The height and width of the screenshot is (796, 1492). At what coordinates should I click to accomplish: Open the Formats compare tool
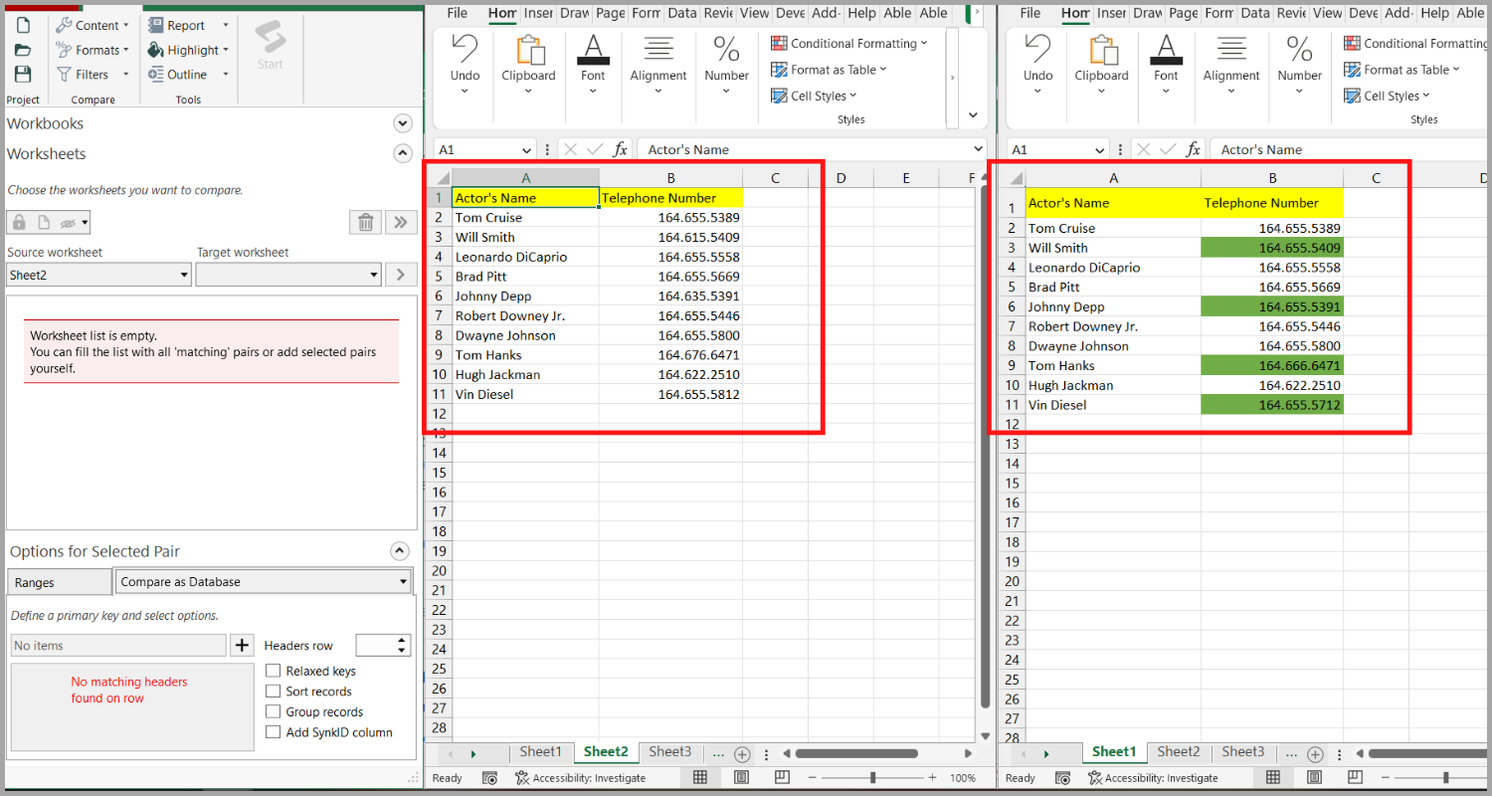(x=92, y=49)
